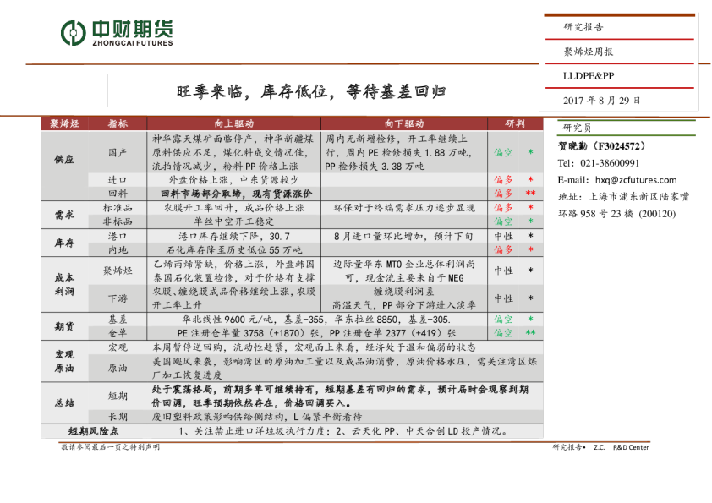The height and width of the screenshot is (503, 712).
Task: Select the 向下驱动 column header
Action: [404, 123]
